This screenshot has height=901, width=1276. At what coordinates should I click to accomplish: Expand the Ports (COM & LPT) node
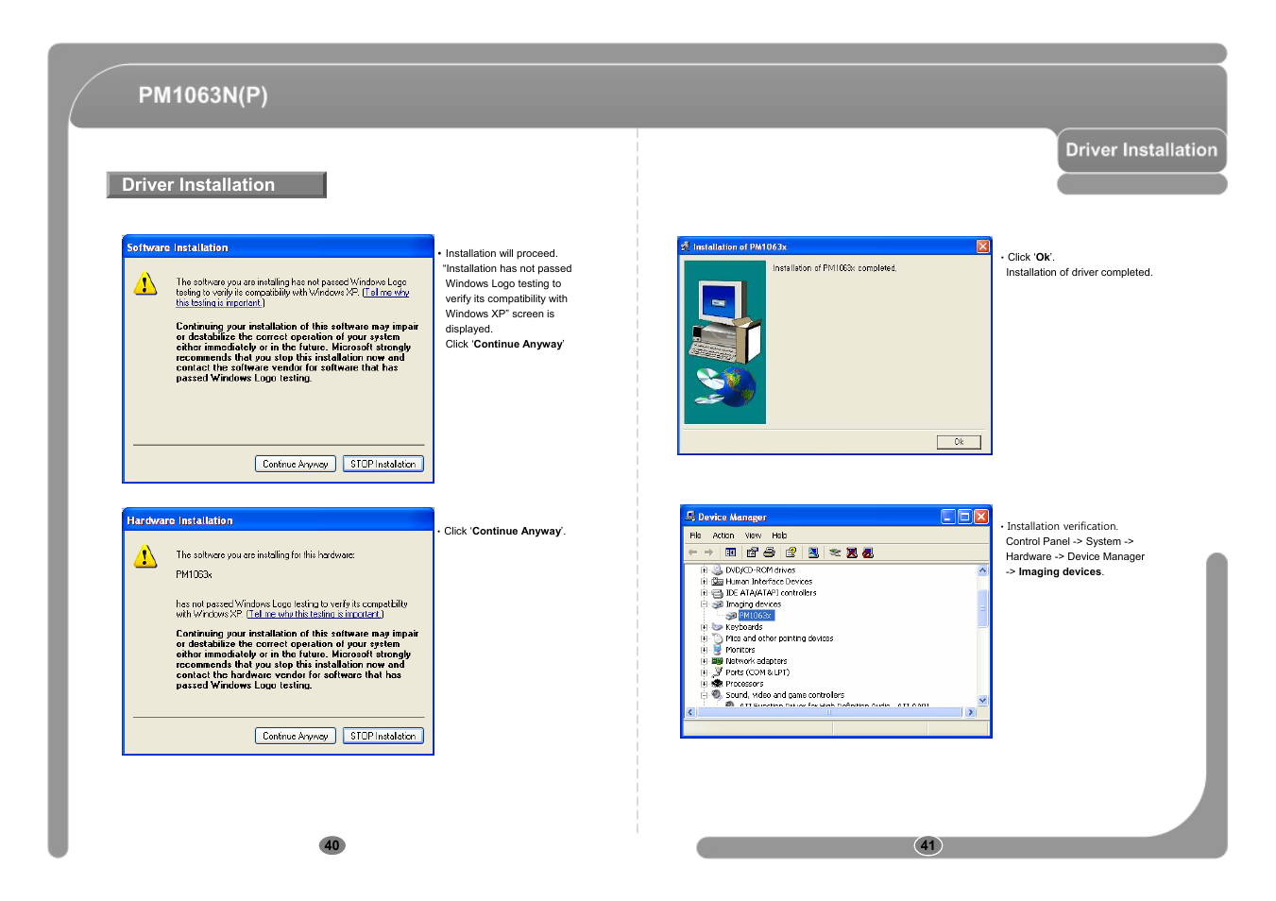coord(704,672)
